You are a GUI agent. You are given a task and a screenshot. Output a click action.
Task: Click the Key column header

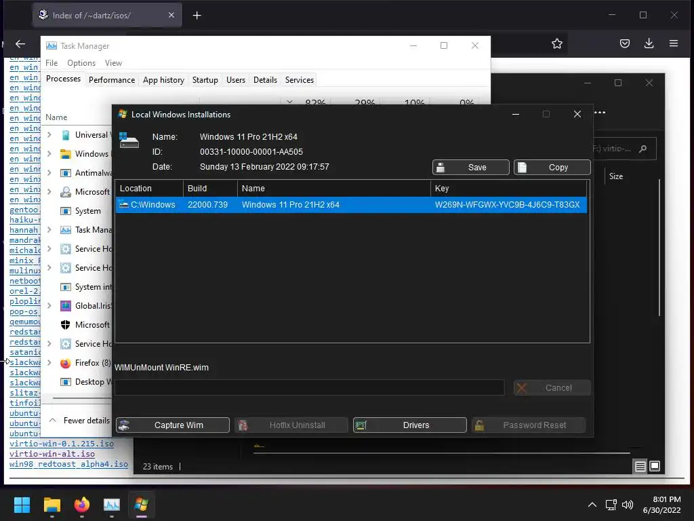click(x=508, y=189)
